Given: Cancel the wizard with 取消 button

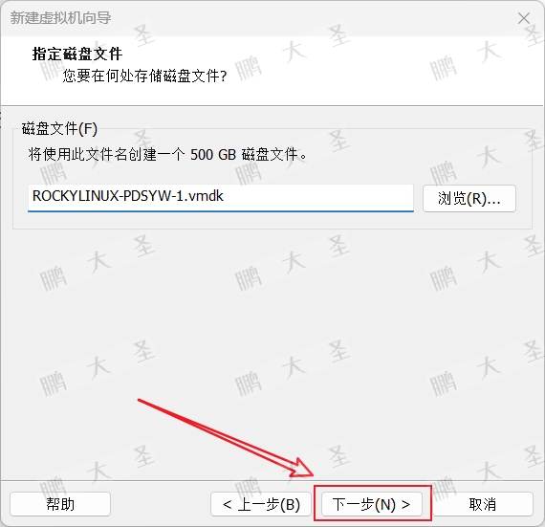Looking at the screenshot, I should 483,504.
